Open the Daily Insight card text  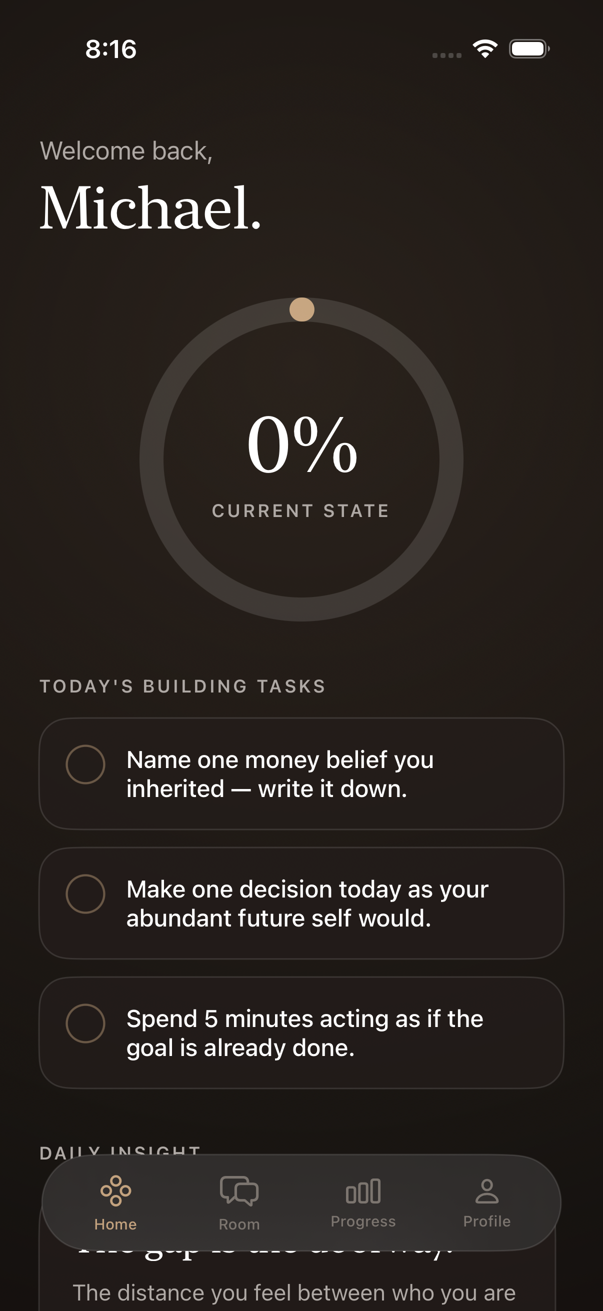(x=294, y=1292)
